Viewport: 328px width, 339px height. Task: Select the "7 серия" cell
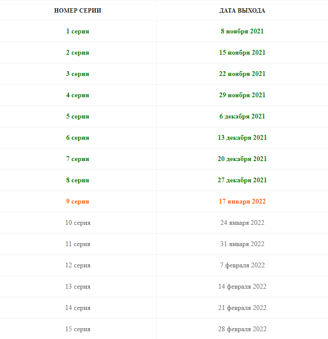pos(78,159)
